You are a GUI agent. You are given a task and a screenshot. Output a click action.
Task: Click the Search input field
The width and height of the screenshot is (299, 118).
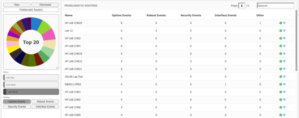point(275,6)
